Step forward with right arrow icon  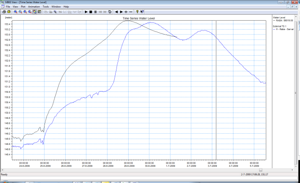point(121,12)
